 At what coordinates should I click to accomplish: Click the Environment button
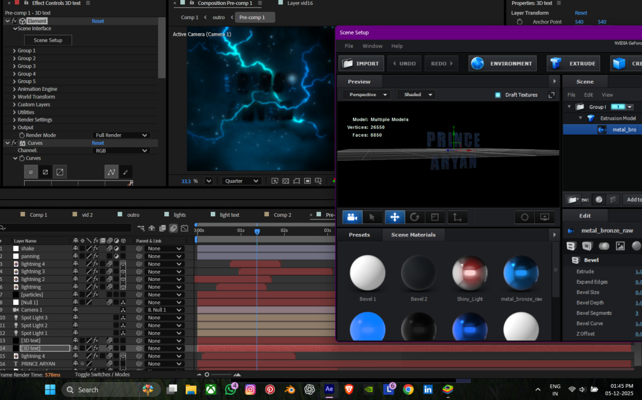click(503, 64)
